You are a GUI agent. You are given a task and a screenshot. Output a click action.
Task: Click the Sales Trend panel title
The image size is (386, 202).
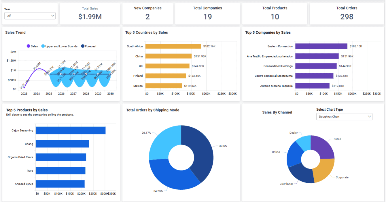pos(15,32)
